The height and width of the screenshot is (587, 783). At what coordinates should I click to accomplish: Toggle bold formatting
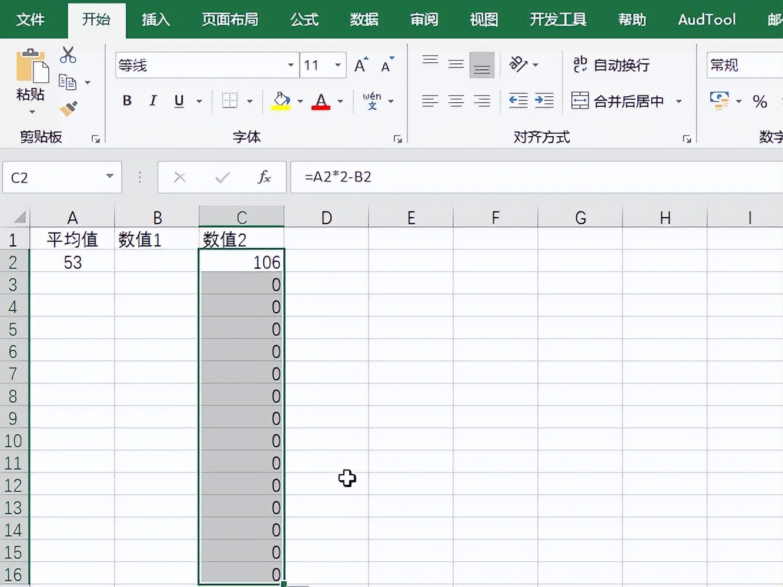pyautogui.click(x=126, y=100)
